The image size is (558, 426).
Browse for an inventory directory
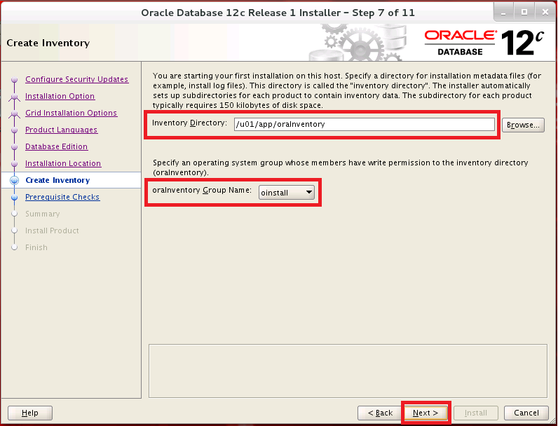point(523,125)
